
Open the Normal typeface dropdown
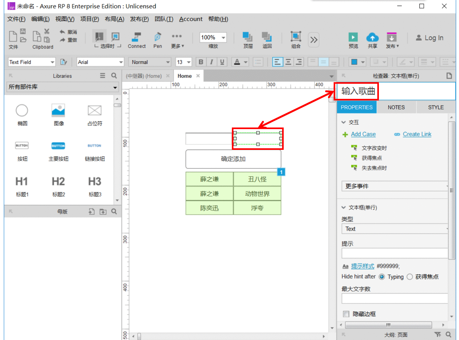pyautogui.click(x=150, y=62)
